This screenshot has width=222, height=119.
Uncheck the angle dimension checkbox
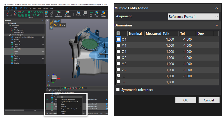click(x=118, y=76)
